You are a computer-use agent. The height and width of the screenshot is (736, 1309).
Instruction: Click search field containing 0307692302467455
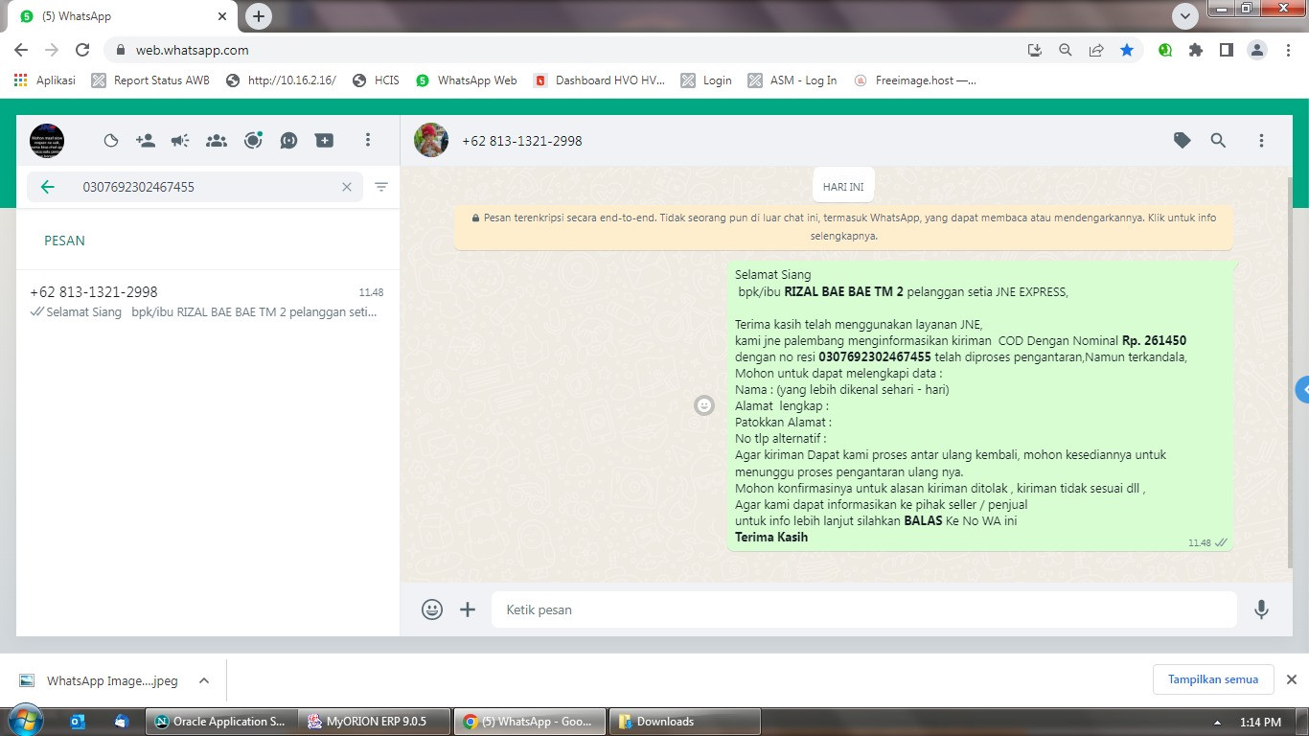click(195, 187)
